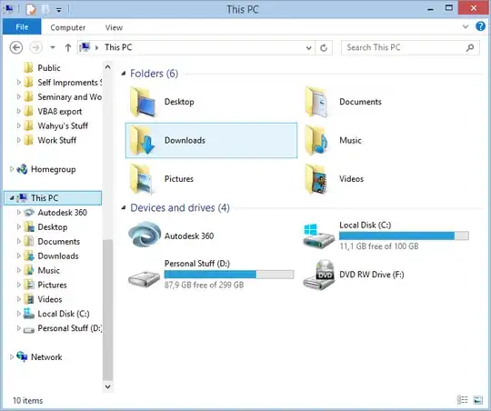Select Videos under This PC tree
Viewport: 491px width, 411px height.
tap(50, 299)
